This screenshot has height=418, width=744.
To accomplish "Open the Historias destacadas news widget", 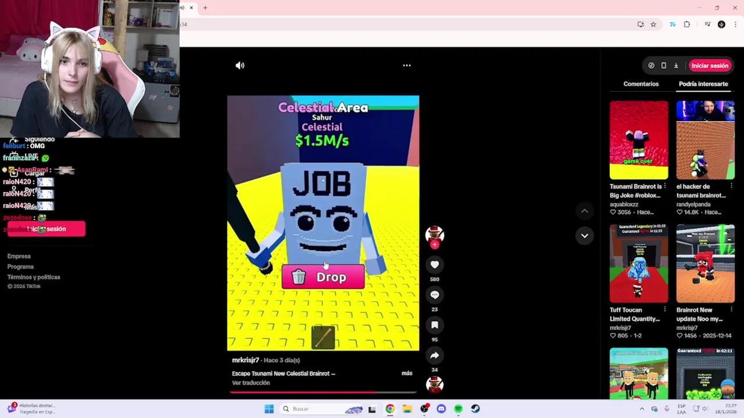I will [x=32, y=409].
